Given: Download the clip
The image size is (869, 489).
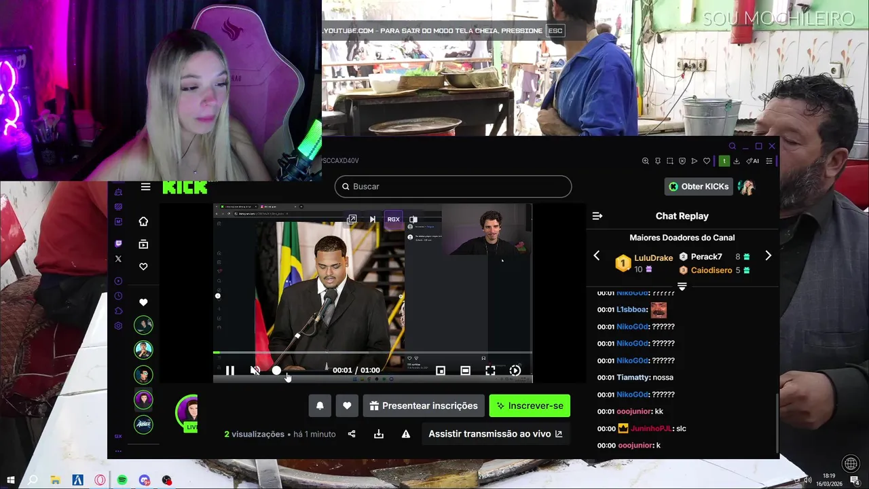Looking at the screenshot, I should click(379, 434).
